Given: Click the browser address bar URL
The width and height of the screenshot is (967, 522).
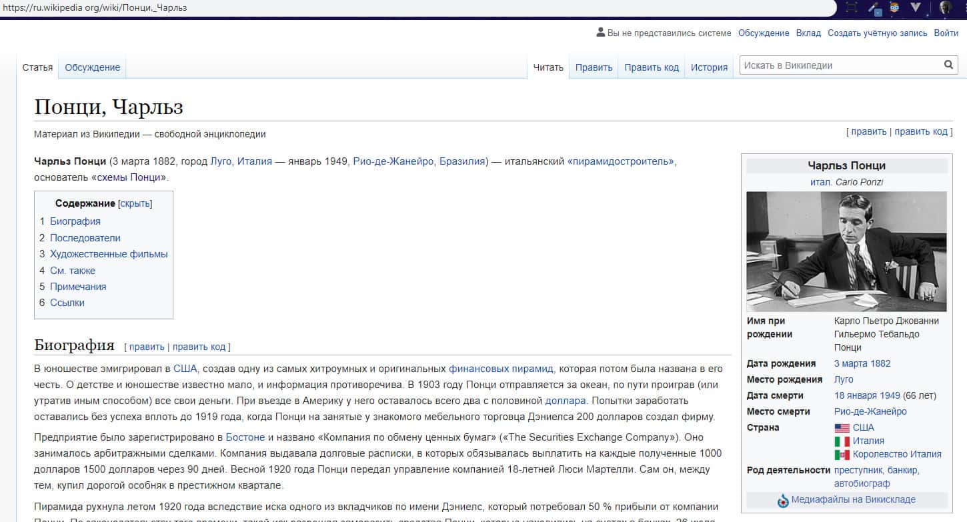Looking at the screenshot, I should coord(95,8).
